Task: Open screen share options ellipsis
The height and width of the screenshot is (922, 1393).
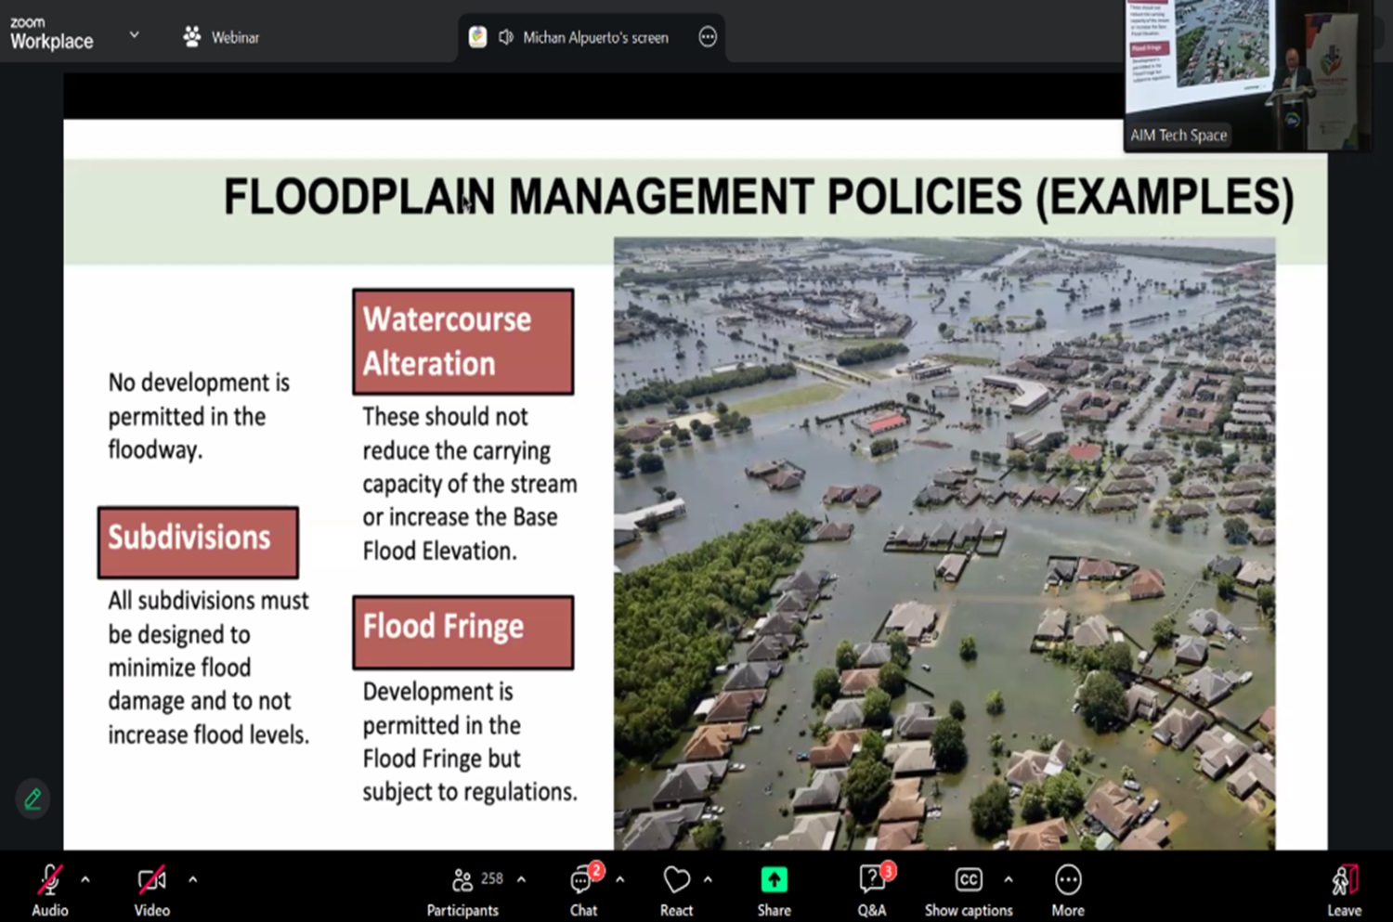Action: tap(708, 37)
